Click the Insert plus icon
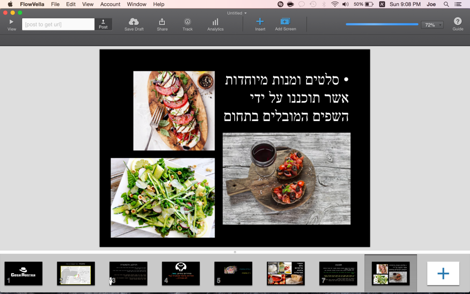Viewport: 470px width, 294px height. [x=260, y=22]
